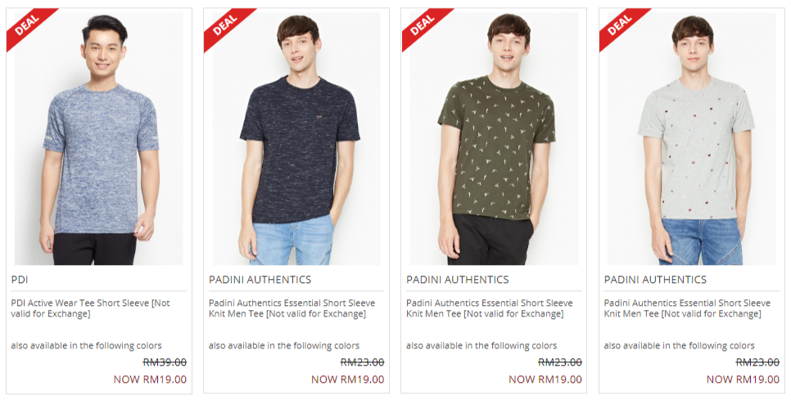The width and height of the screenshot is (791, 400).
Task: Click the DEAL ribbon on navy tee
Action: point(224,25)
